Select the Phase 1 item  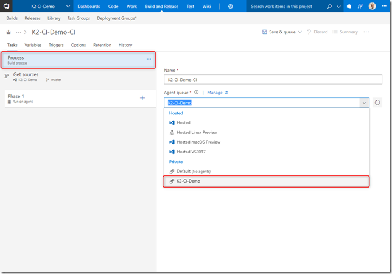pos(80,99)
